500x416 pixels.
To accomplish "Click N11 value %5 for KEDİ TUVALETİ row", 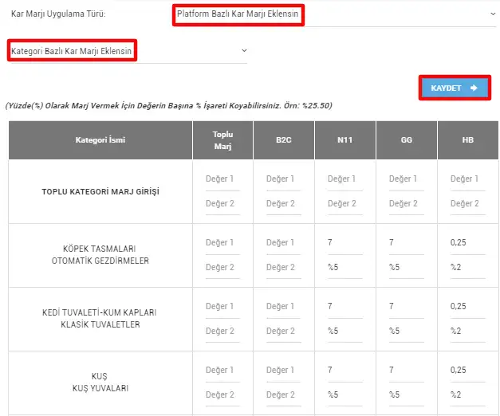I will pos(345,332).
